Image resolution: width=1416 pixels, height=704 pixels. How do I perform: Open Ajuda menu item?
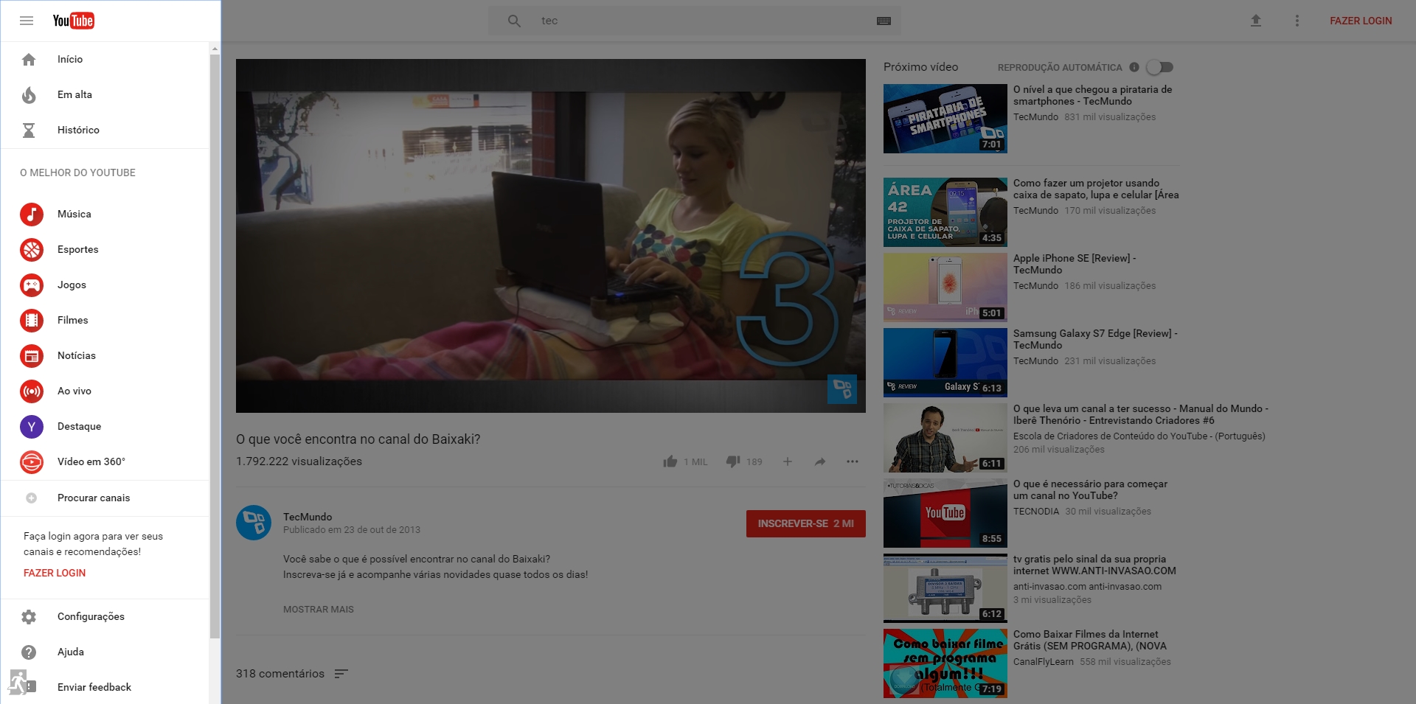pos(105,652)
